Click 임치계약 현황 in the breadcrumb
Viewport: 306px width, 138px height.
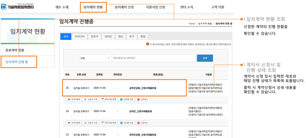tap(205, 24)
